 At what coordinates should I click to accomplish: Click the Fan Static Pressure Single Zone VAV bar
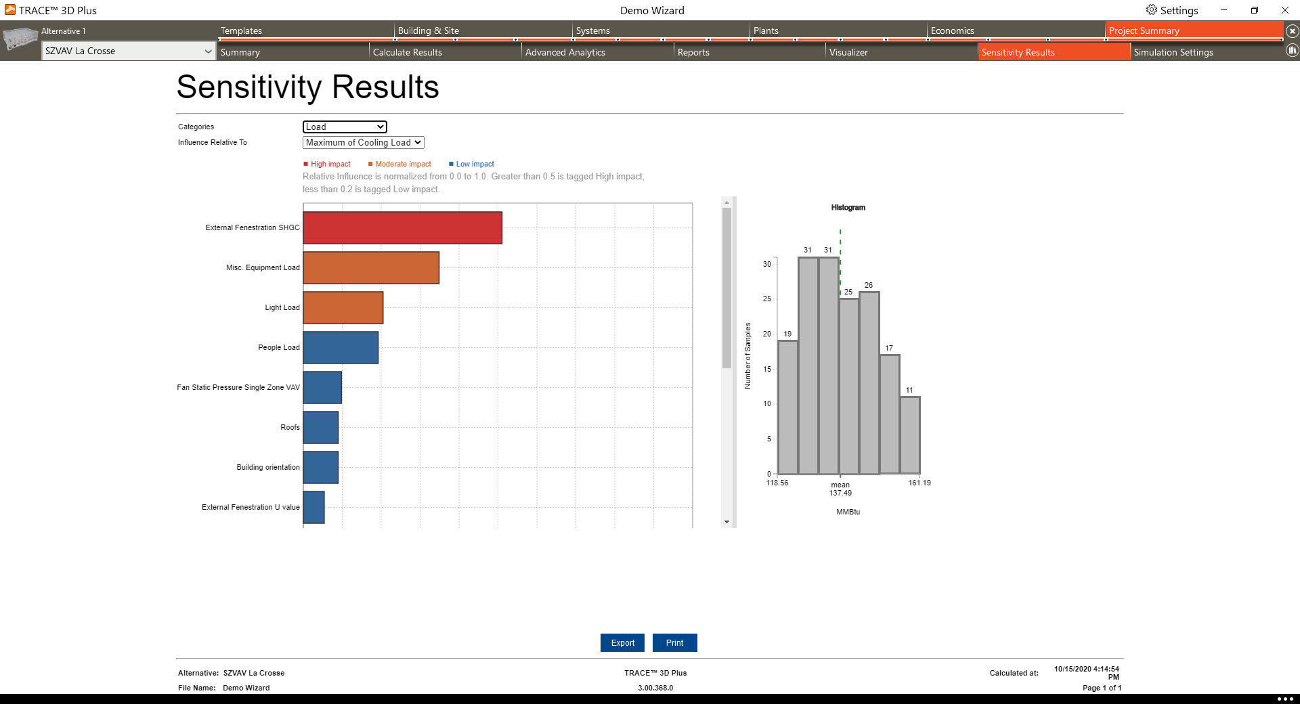pos(322,387)
